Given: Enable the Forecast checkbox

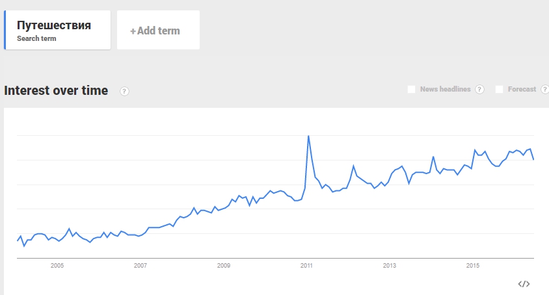Looking at the screenshot, I should (500, 89).
